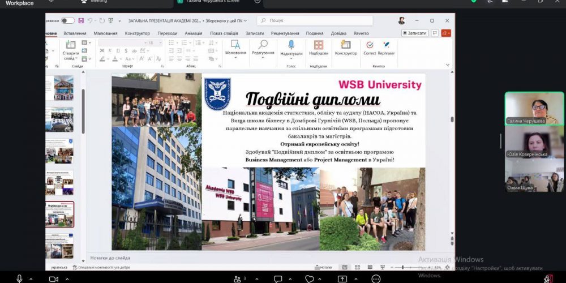566x283 pixels.
Task: Click the Reverso Correct icon
Action: pyautogui.click(x=369, y=48)
